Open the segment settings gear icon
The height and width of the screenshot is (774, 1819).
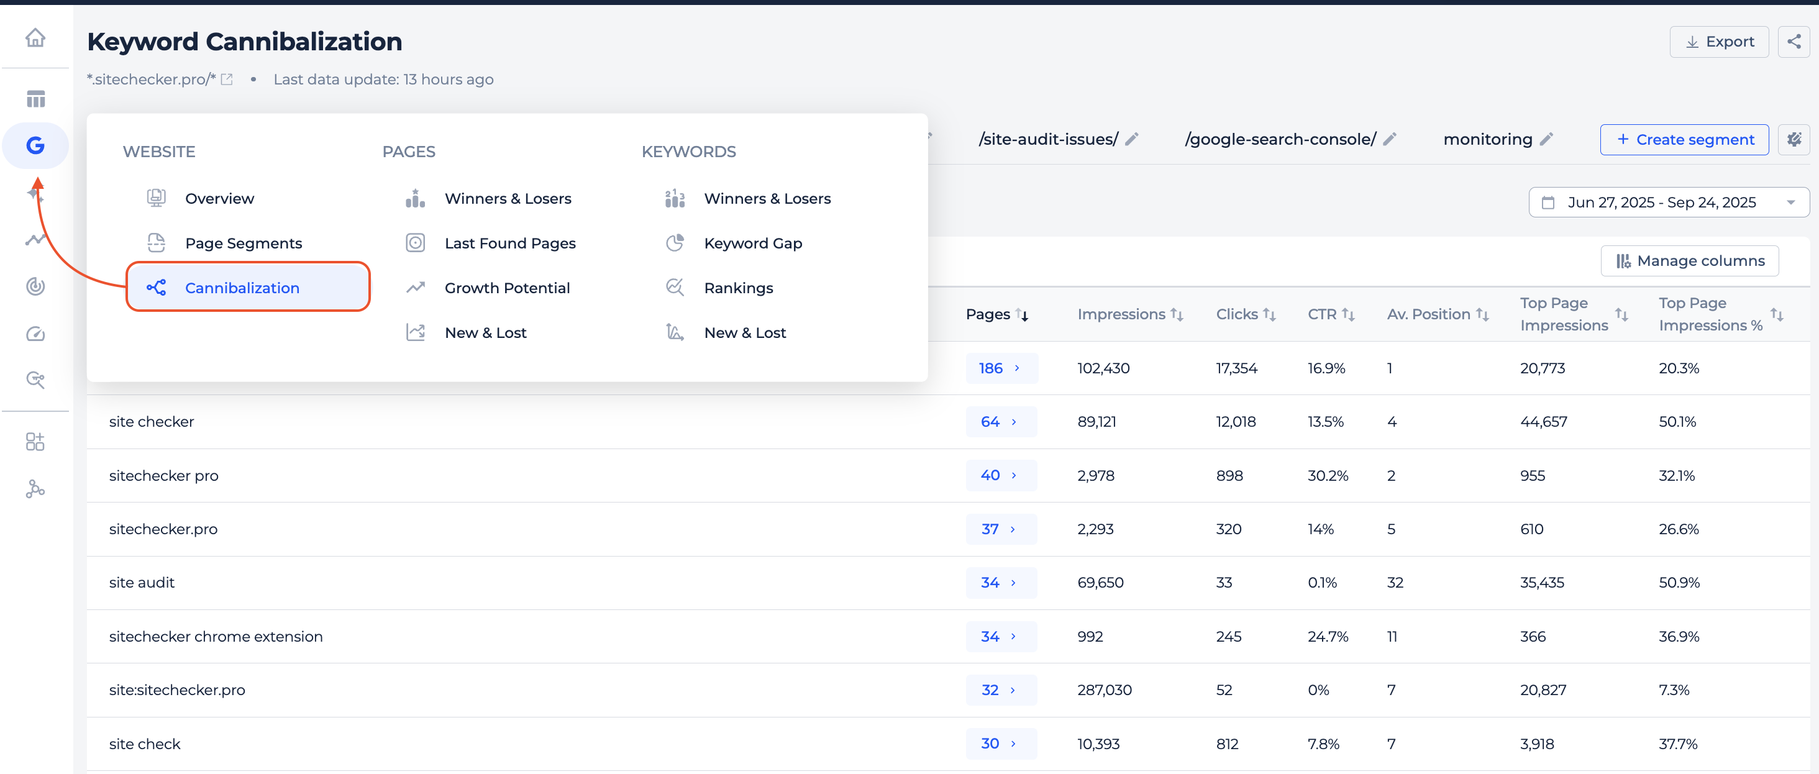1794,139
